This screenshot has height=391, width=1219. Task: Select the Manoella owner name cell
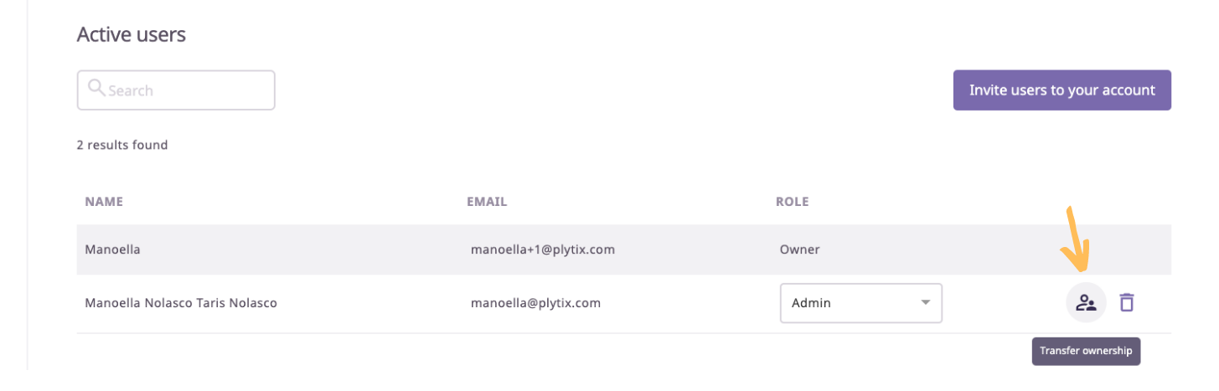point(112,250)
